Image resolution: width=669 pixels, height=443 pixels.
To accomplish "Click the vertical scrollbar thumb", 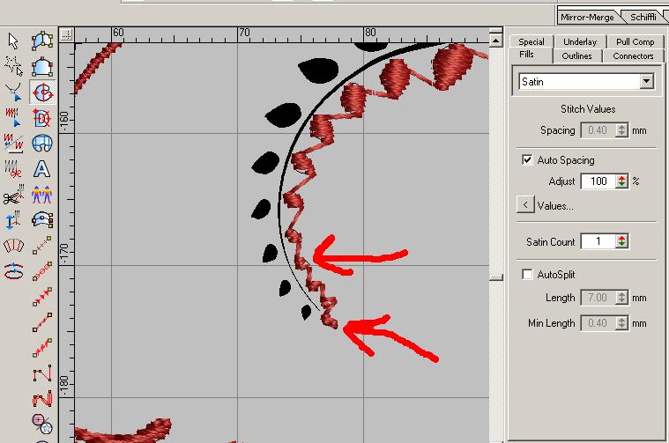I will (x=495, y=277).
